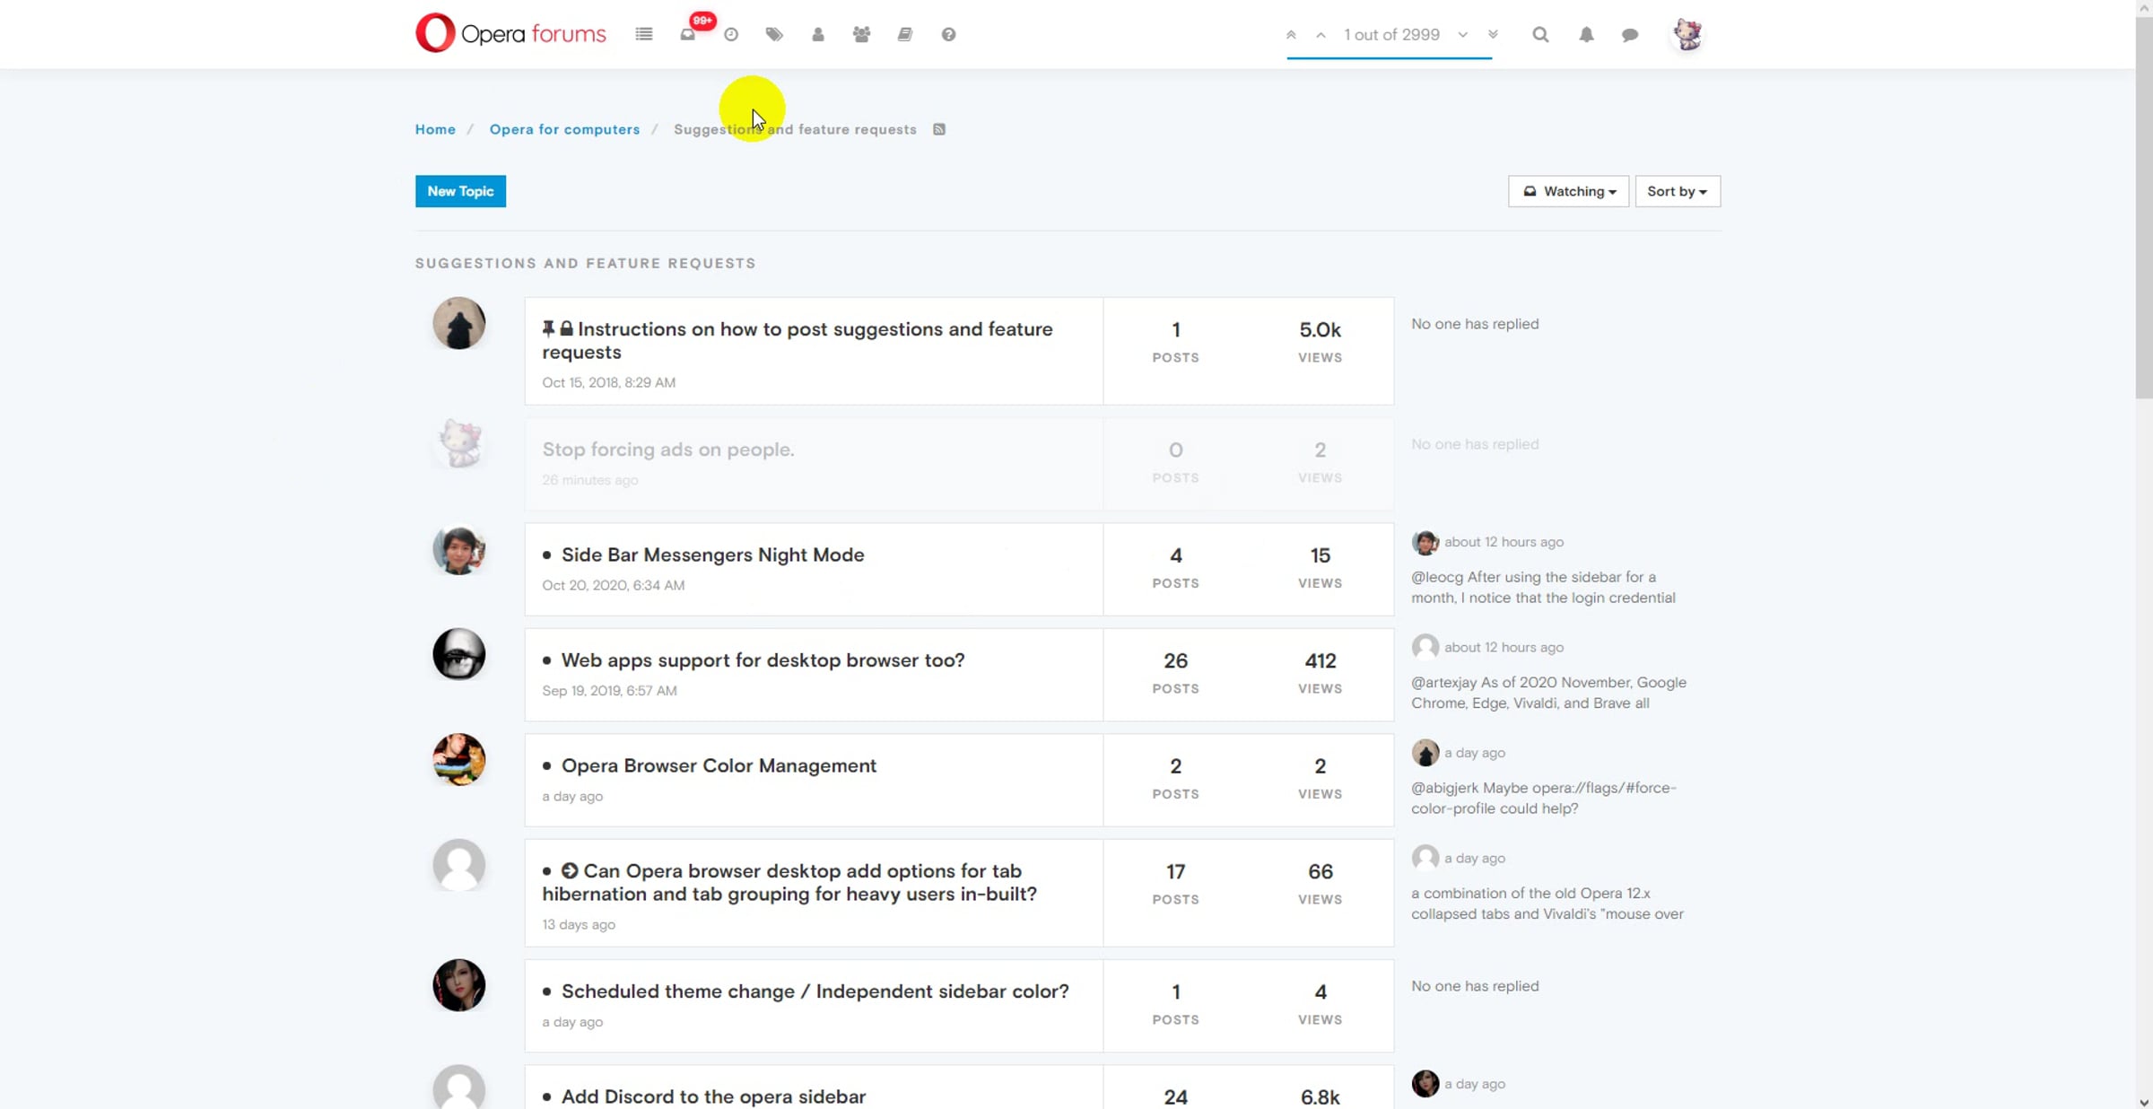Open Scheduled theme change / Independent sidebar color topic

[x=815, y=991]
